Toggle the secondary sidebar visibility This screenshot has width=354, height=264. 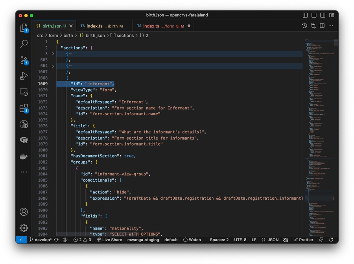coord(323,15)
